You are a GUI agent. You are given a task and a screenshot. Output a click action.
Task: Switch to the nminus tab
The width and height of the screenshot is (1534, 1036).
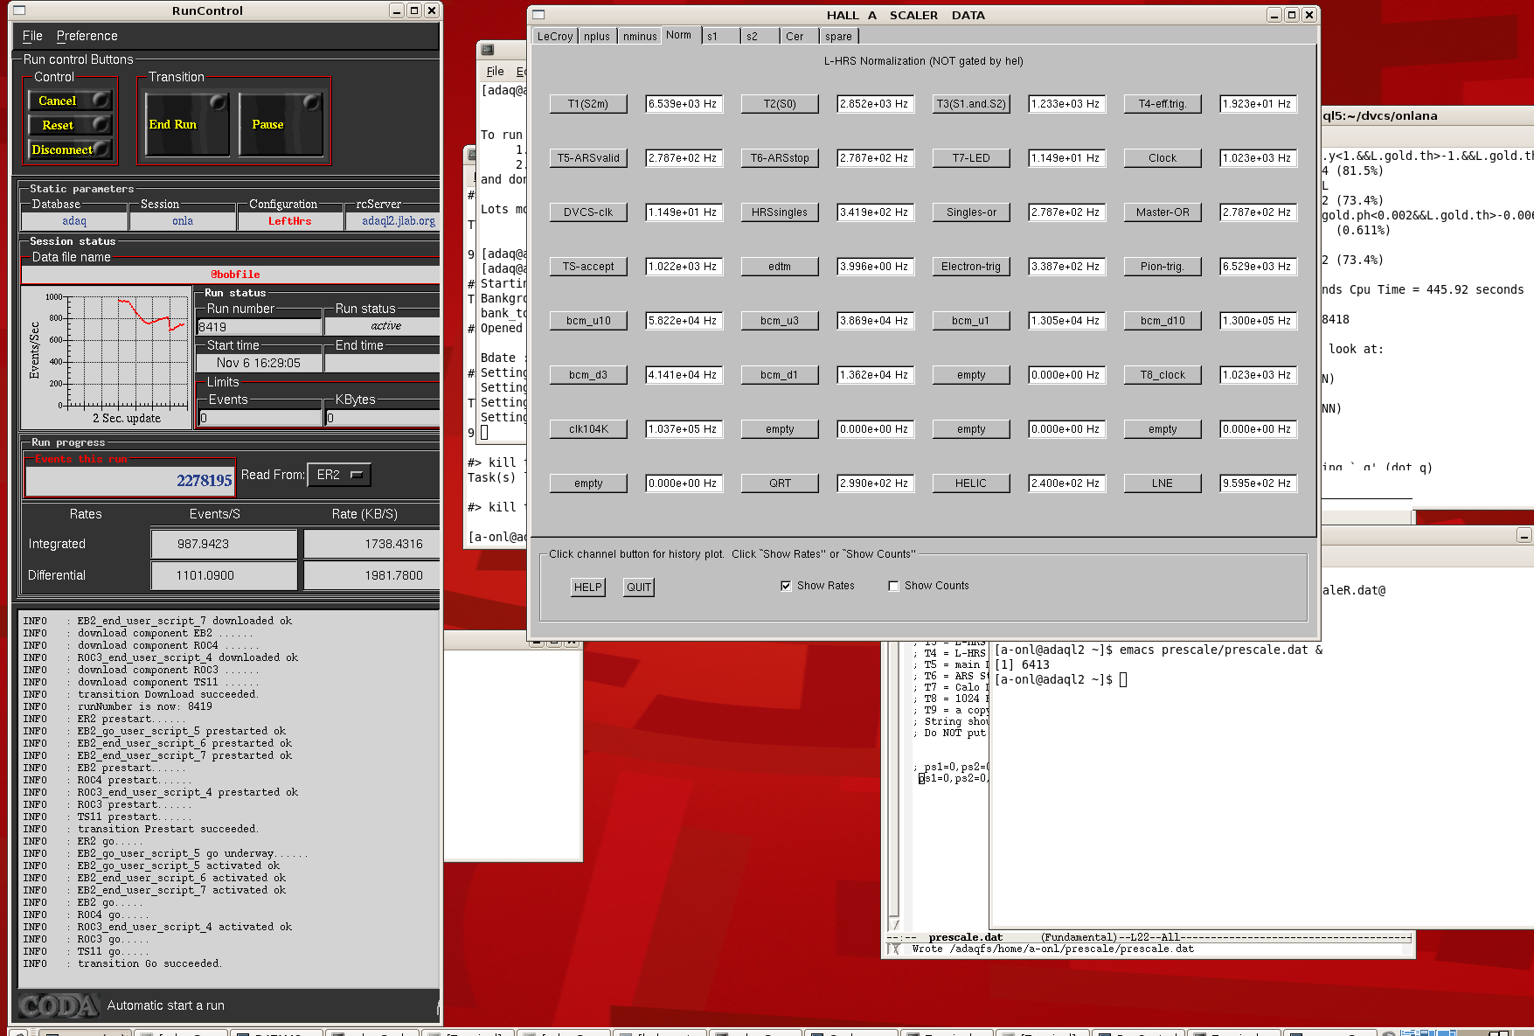click(x=640, y=36)
